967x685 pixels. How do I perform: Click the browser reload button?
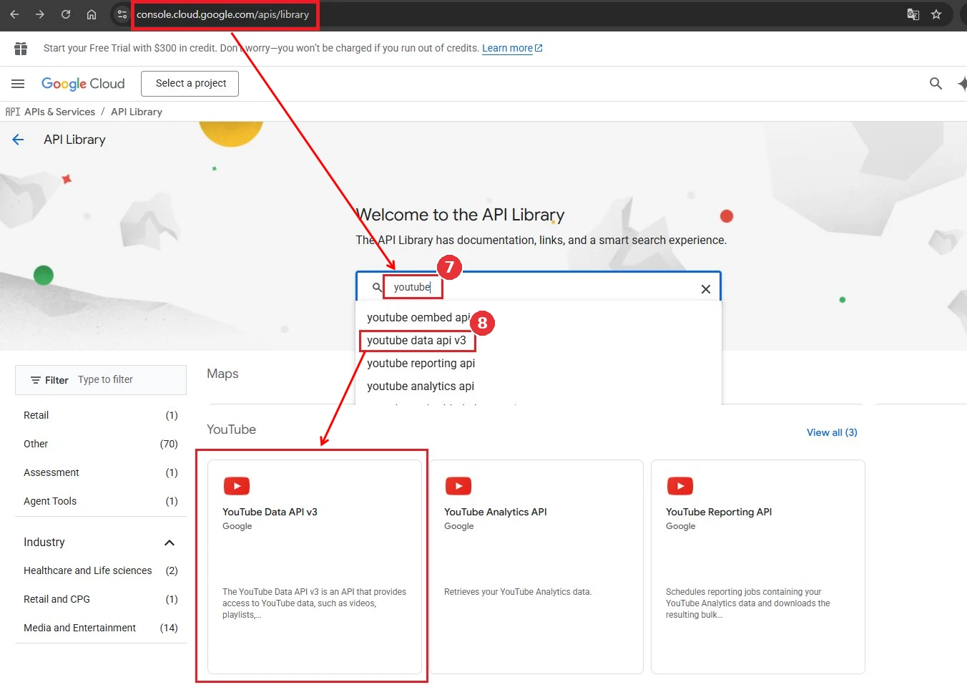(x=66, y=14)
